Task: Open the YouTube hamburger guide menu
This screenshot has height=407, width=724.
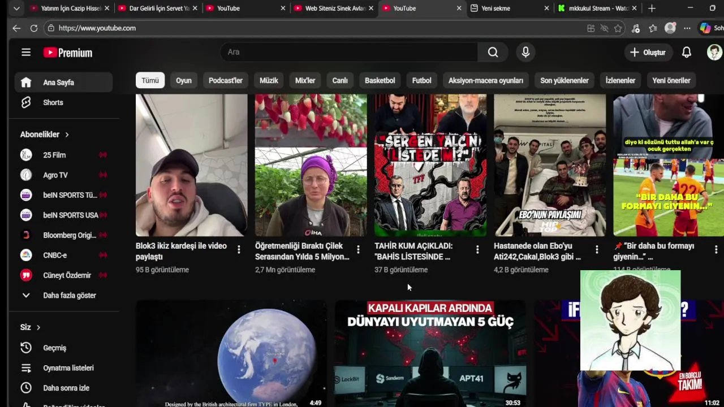Action: pyautogui.click(x=26, y=53)
